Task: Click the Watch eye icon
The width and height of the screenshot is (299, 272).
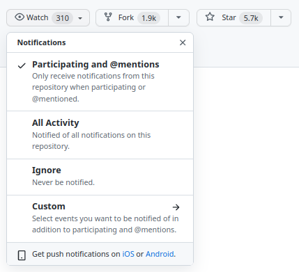Action: tap(20, 17)
